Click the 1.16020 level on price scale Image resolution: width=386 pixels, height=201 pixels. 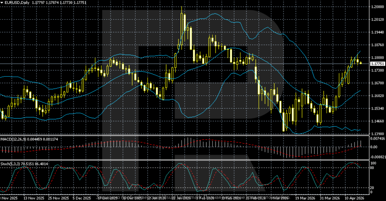pos(377,95)
